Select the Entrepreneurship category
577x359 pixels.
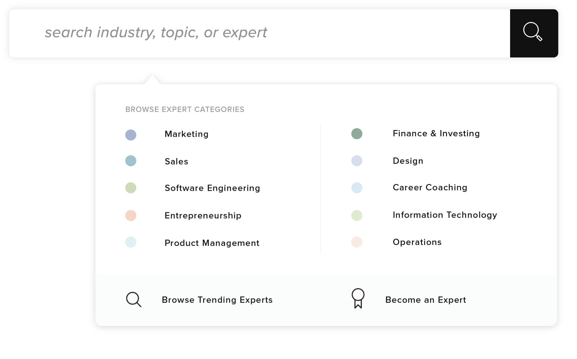203,215
